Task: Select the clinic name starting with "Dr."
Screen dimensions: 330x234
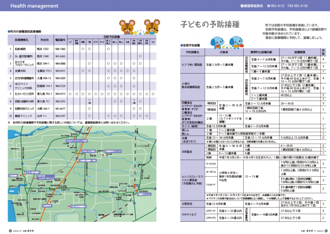Action: [23, 56]
